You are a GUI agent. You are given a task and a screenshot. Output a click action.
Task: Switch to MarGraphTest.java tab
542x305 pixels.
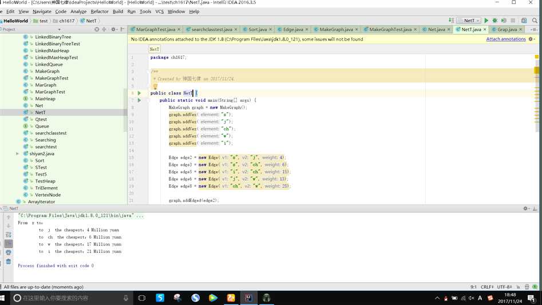[156, 29]
